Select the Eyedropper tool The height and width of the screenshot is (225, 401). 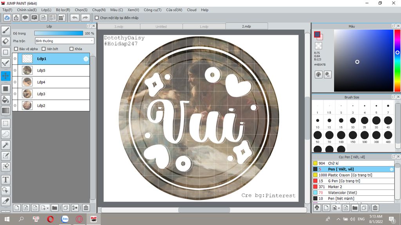[x=5, y=201]
